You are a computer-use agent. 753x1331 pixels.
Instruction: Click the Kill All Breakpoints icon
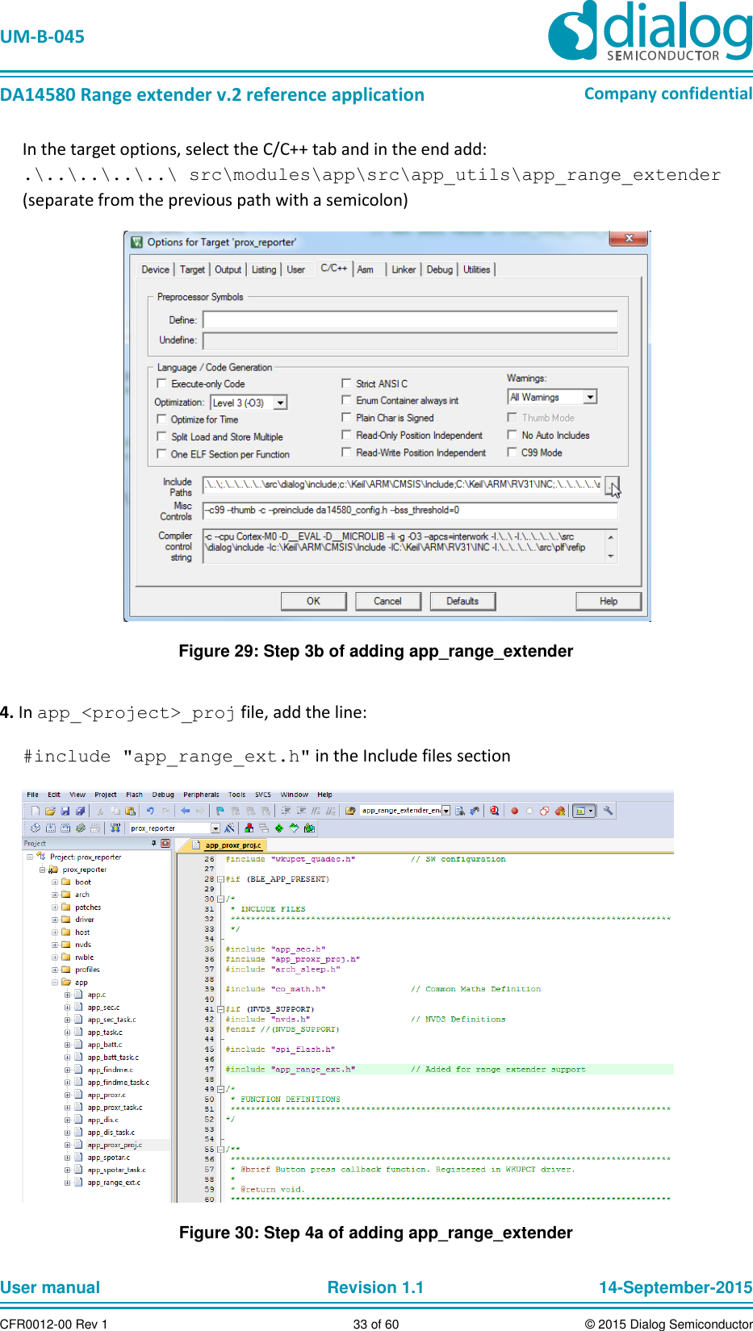559,811
